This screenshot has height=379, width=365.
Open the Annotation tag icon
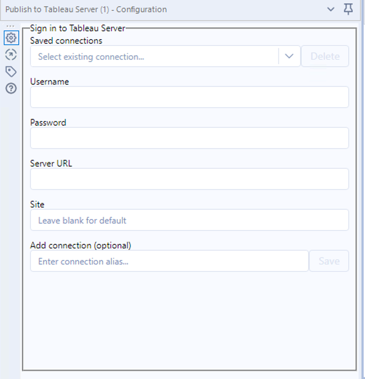[11, 72]
